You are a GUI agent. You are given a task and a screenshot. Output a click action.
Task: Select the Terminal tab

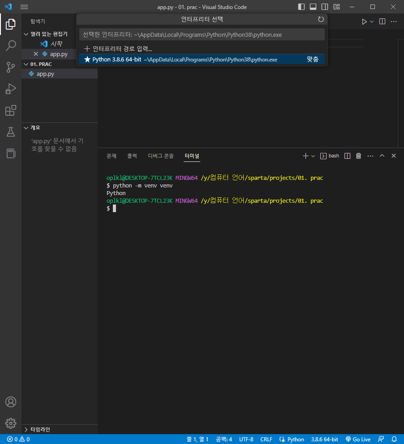192,156
